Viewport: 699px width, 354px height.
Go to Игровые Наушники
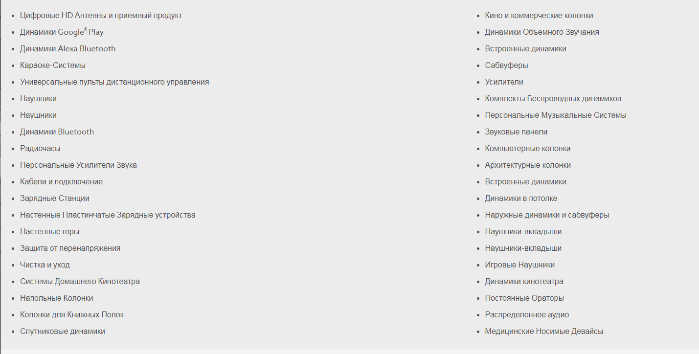tap(520, 265)
